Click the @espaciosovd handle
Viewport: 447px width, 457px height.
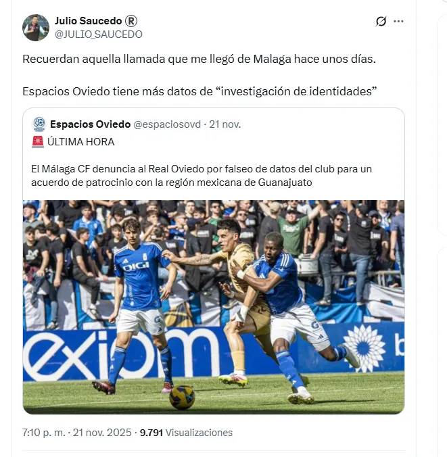(167, 124)
